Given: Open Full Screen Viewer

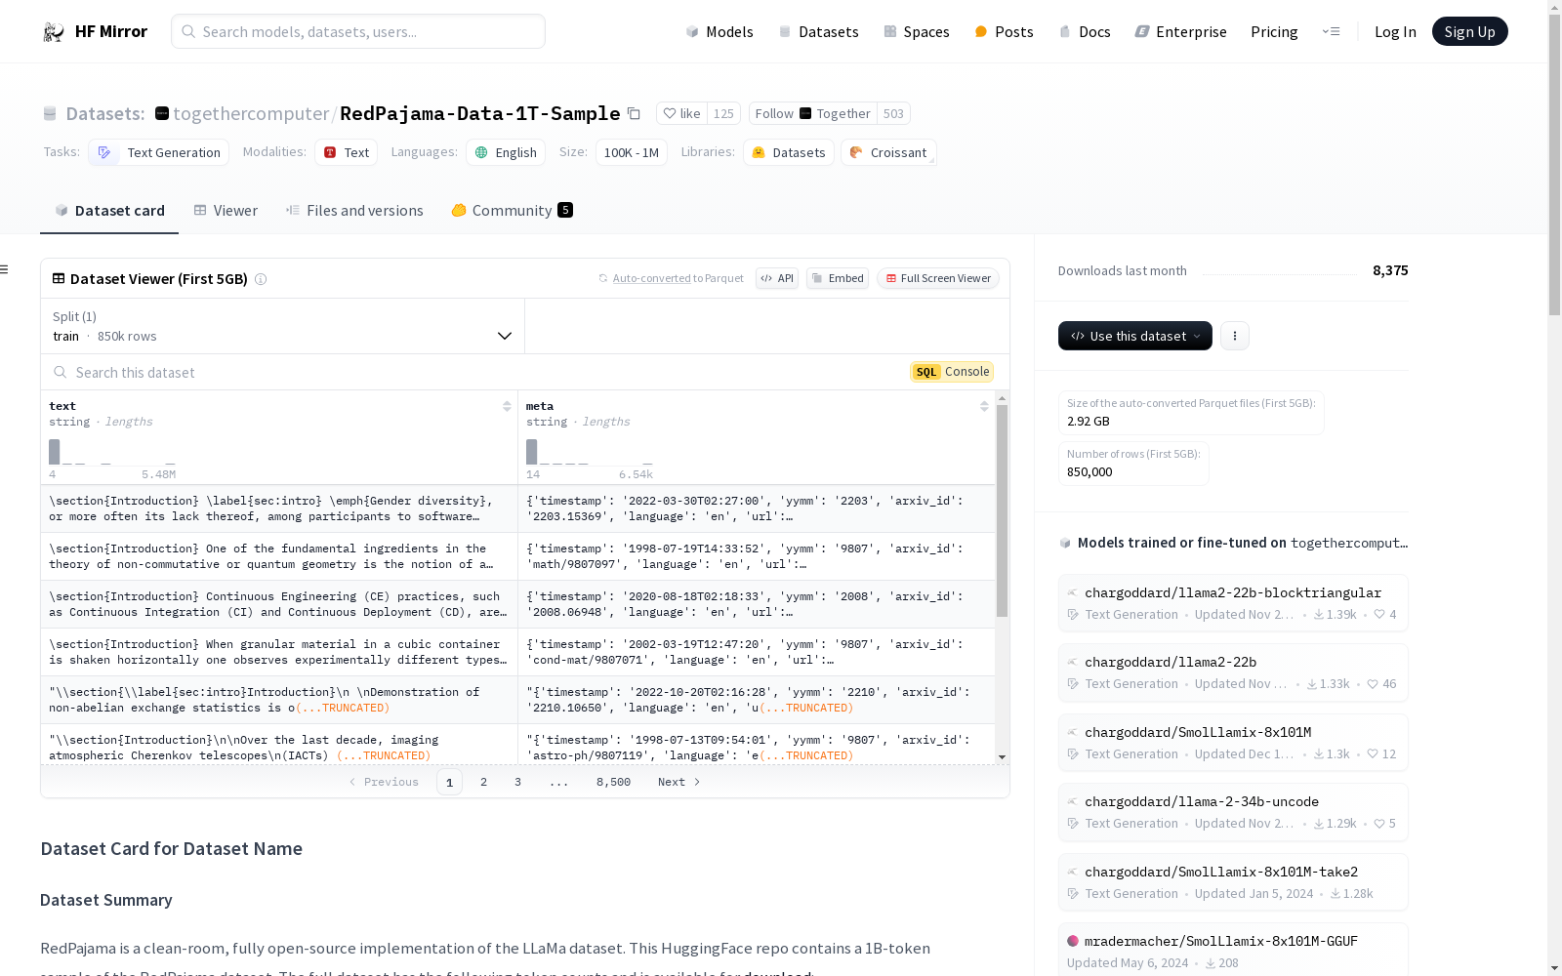Looking at the screenshot, I should (938, 278).
